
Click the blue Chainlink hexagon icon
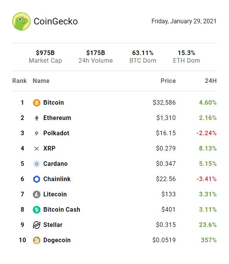(37, 179)
